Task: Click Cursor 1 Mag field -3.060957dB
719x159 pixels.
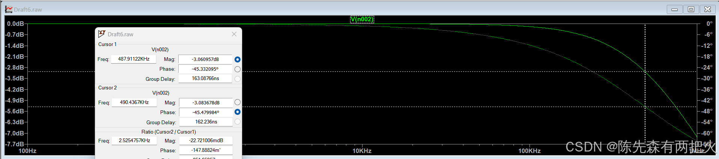Action: coord(205,59)
